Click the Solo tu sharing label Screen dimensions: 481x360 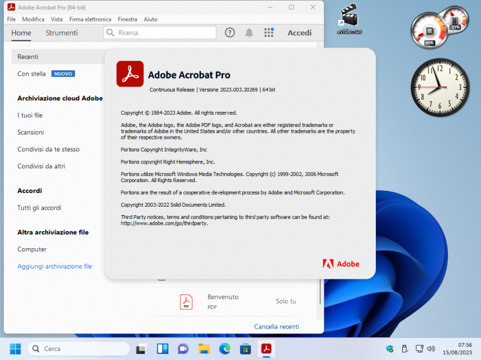pos(286,302)
